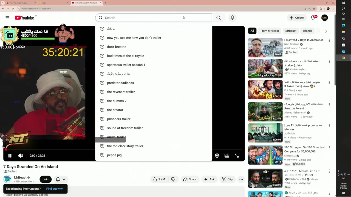This screenshot has height=197, width=351.
Task: Open the MrBeast channel avatar
Action: click(7, 179)
